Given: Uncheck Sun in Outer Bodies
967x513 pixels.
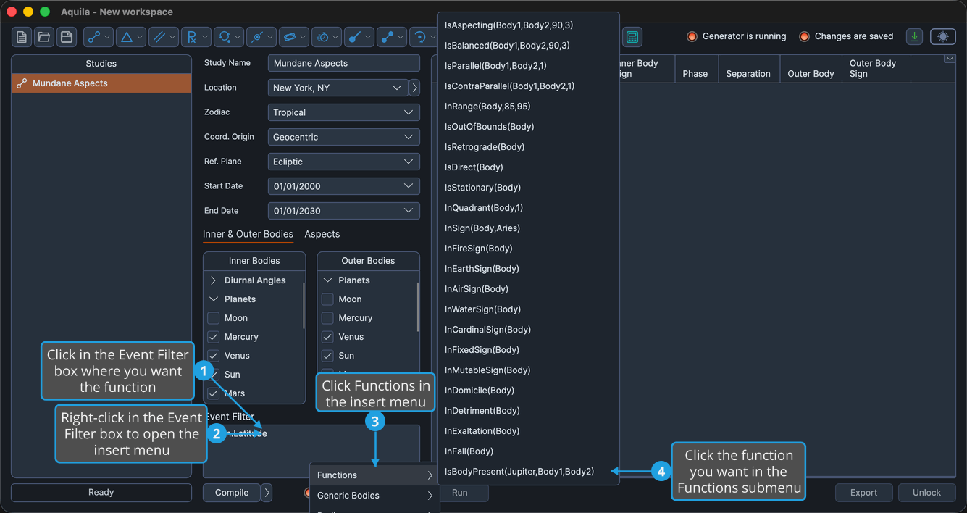Looking at the screenshot, I should pyautogui.click(x=327, y=356).
